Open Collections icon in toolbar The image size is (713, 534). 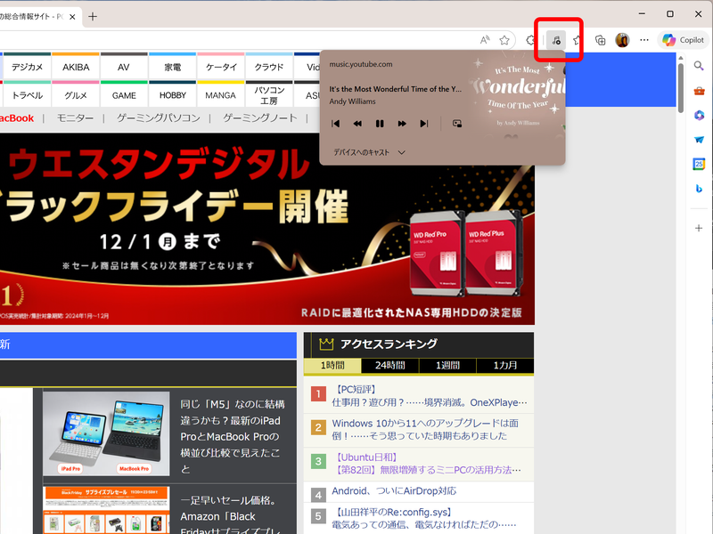click(600, 40)
